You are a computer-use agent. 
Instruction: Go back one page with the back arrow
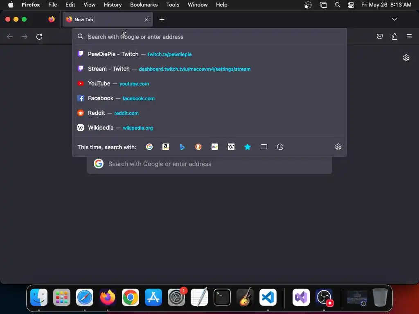pyautogui.click(x=10, y=36)
